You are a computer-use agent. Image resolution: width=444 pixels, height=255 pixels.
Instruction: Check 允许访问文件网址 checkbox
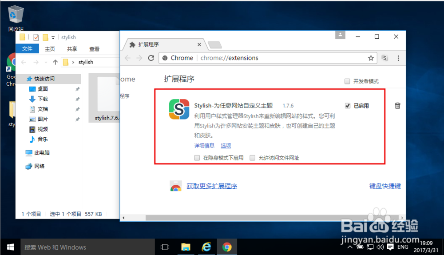pos(253,158)
